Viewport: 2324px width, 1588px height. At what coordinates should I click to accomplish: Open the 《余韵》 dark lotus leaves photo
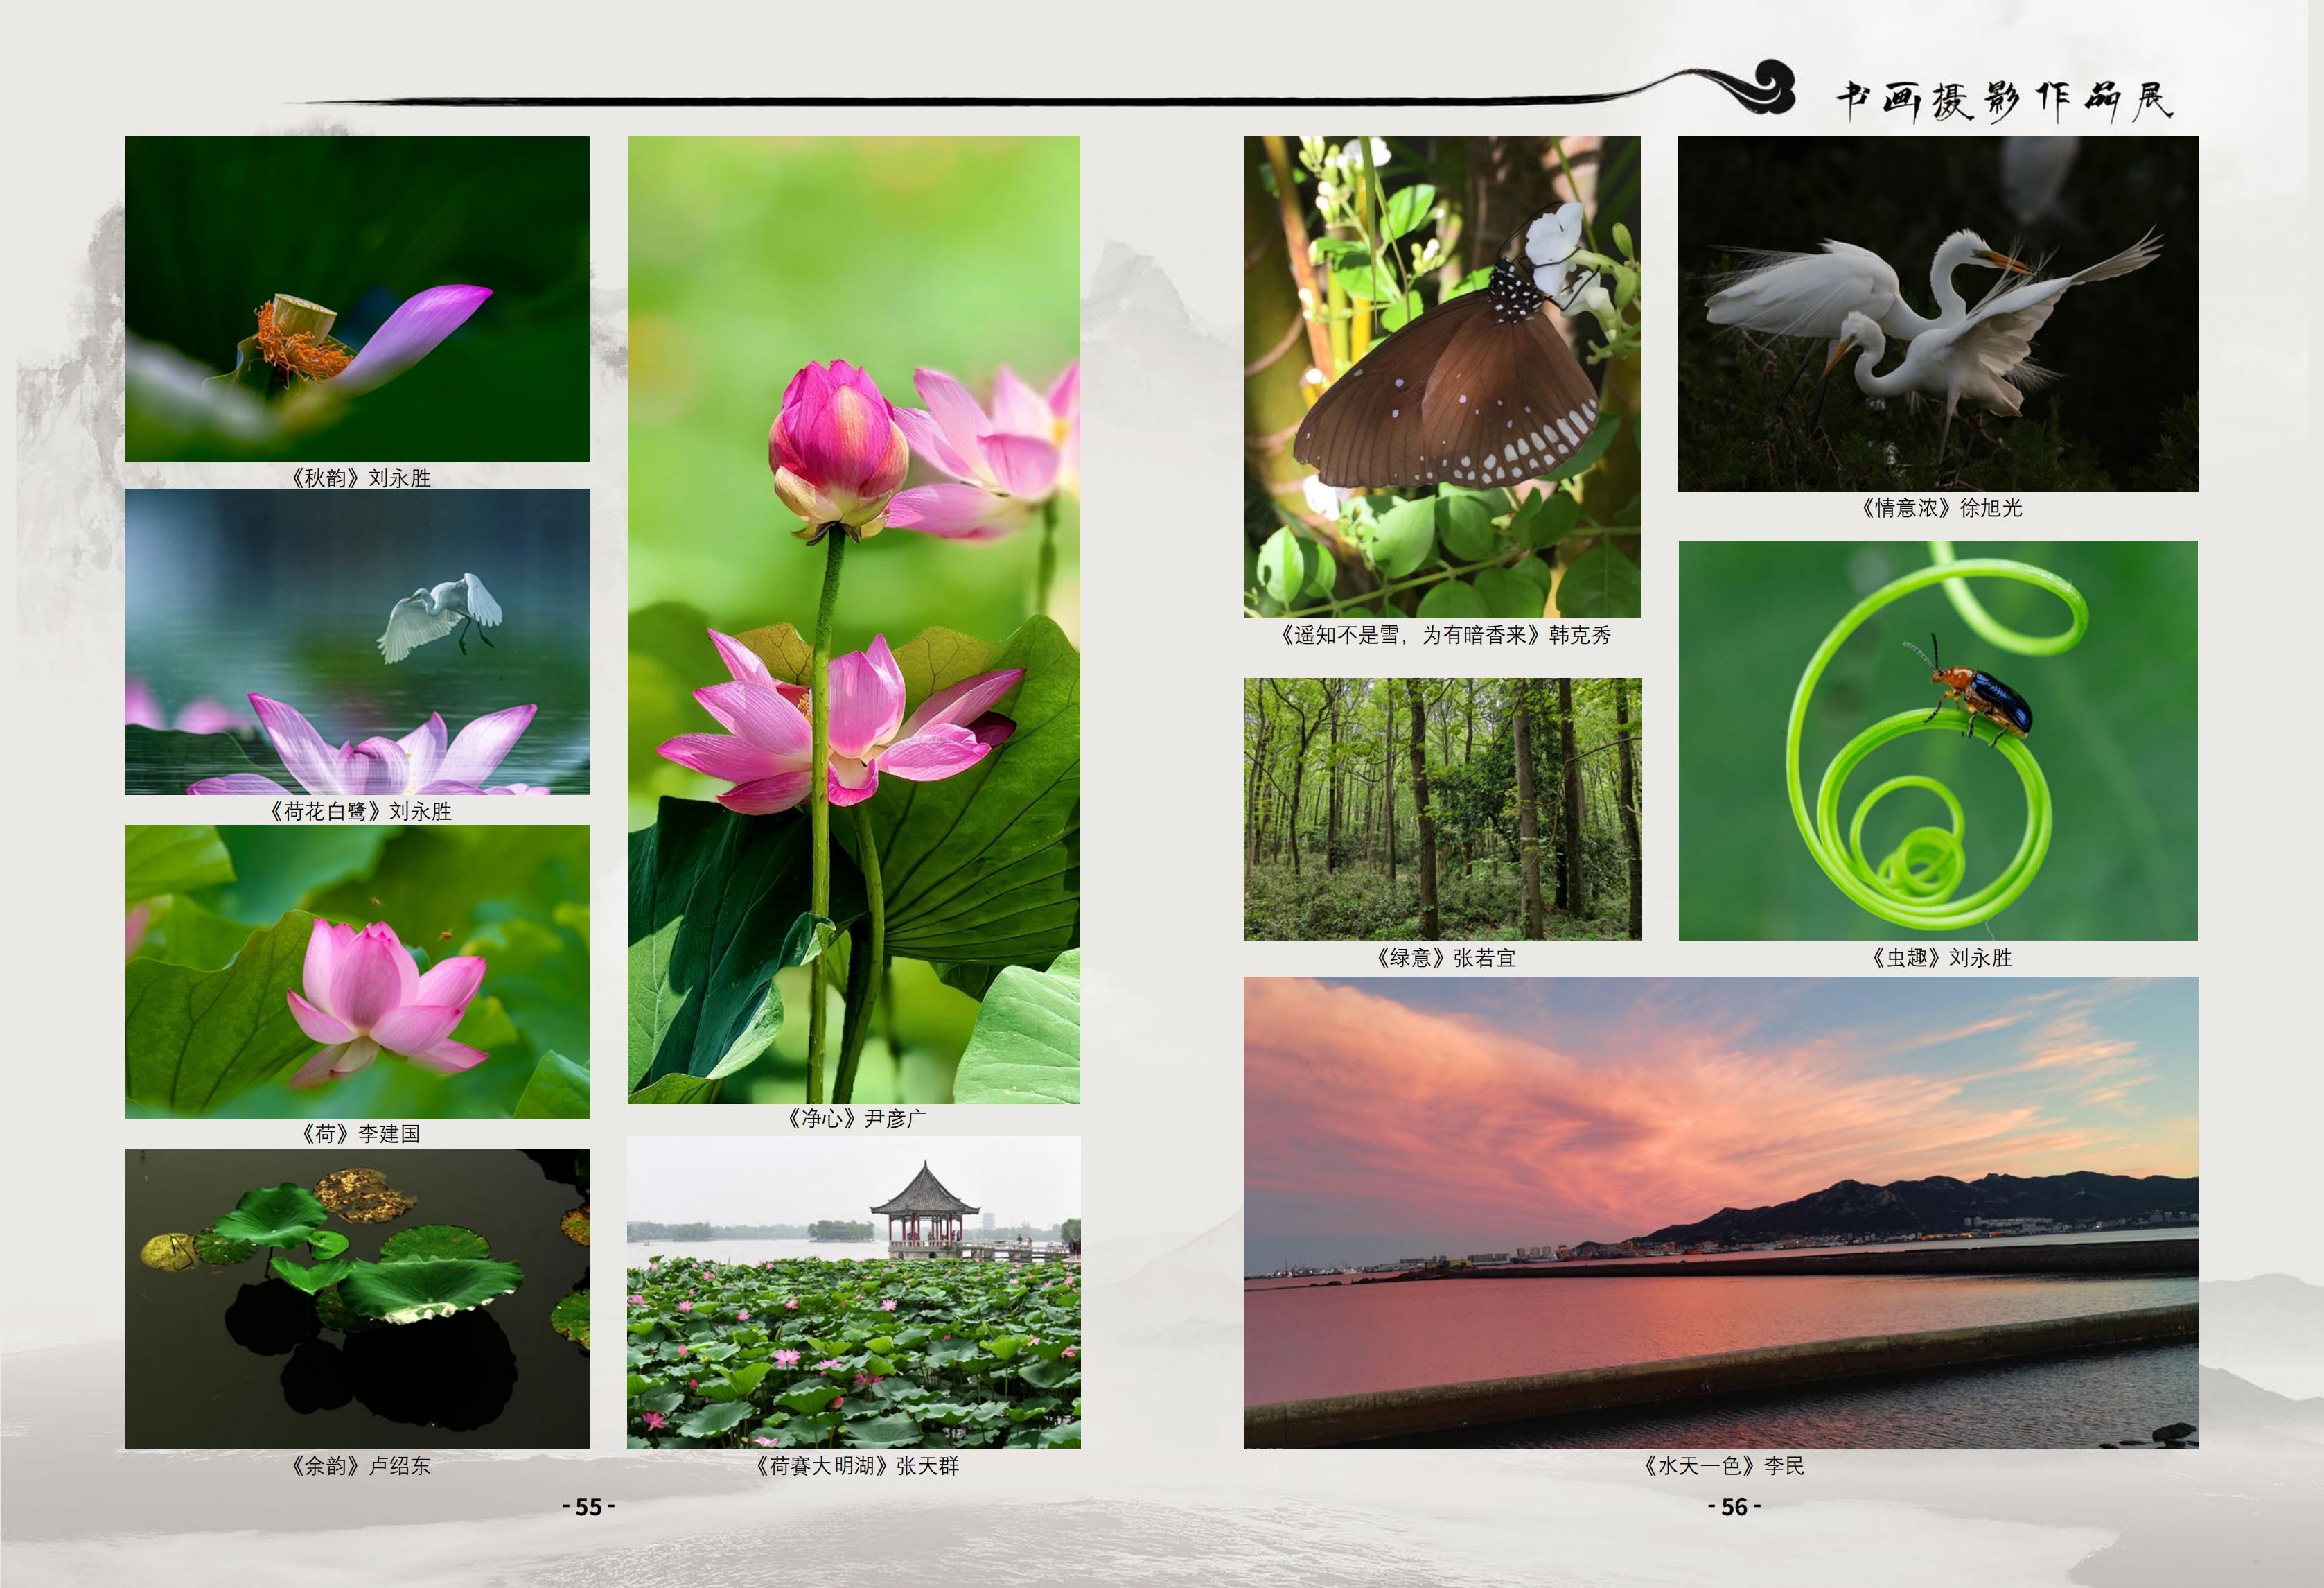click(357, 1298)
